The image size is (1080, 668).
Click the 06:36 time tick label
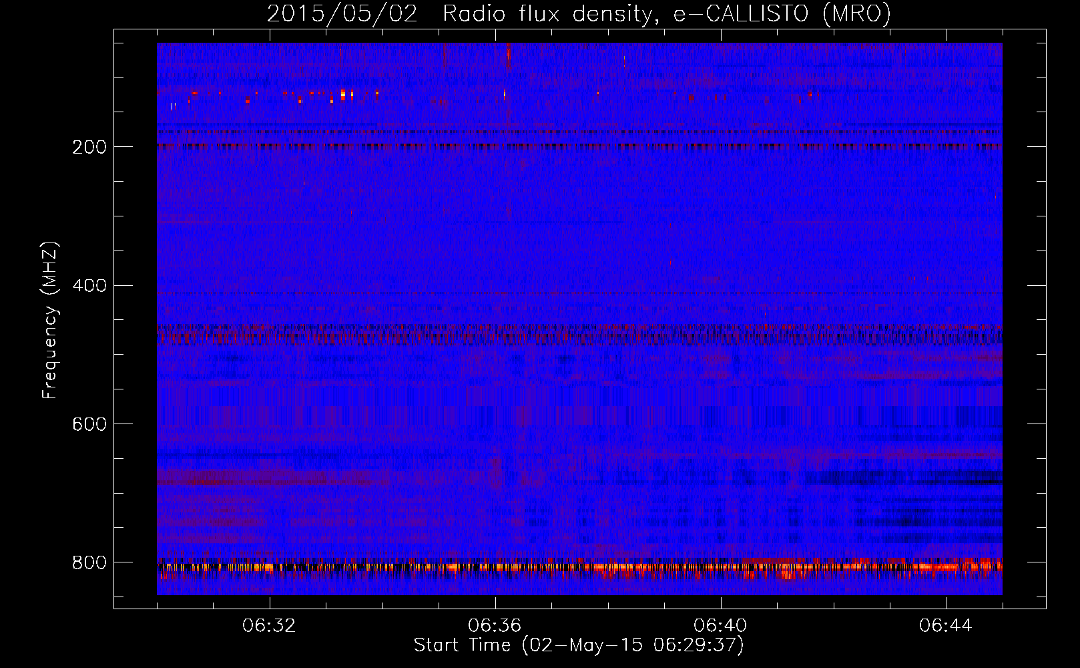coord(495,626)
